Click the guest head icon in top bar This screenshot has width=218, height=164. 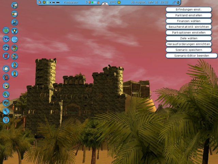(x=90, y=2)
